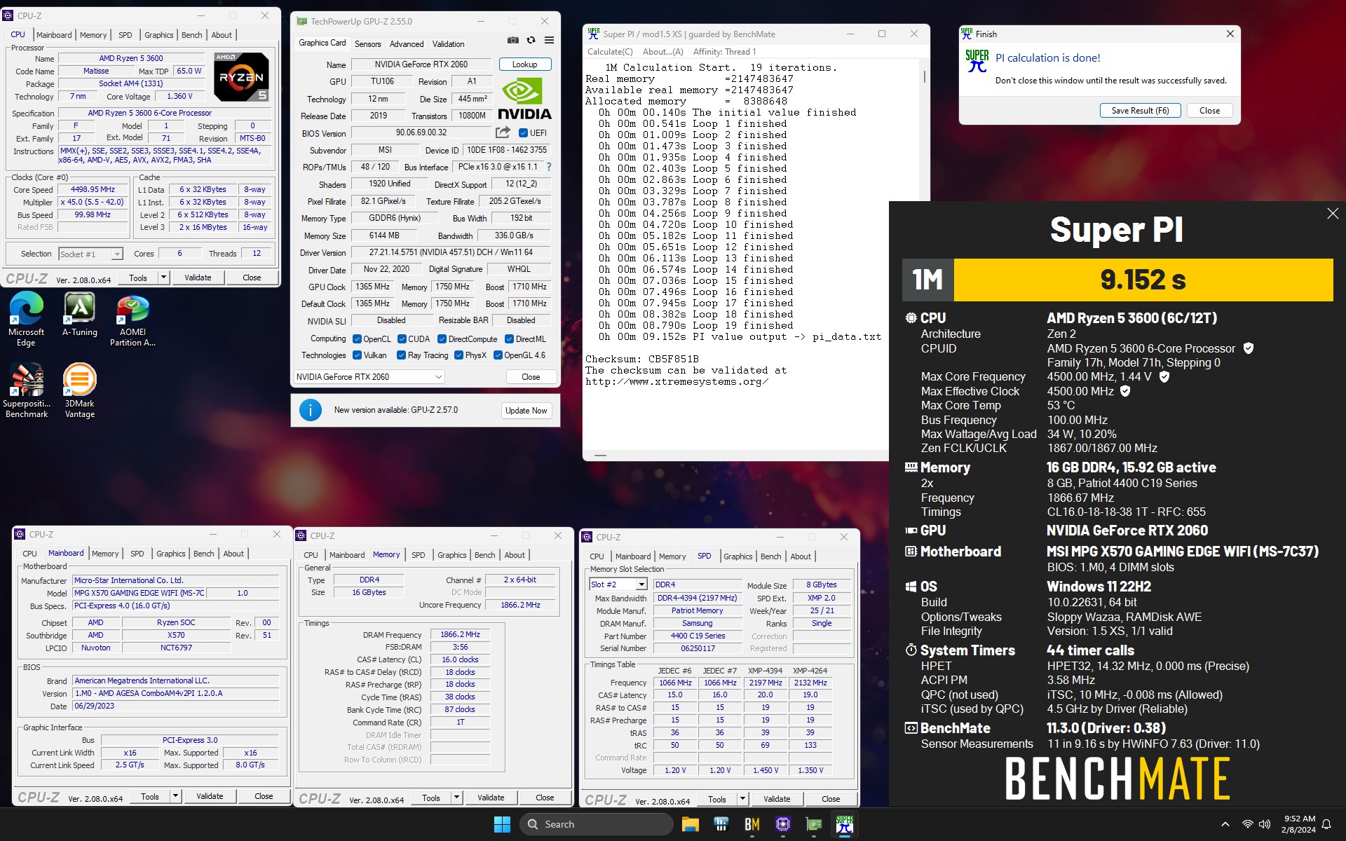This screenshot has width=1346, height=841.
Task: Open AOMEI Partition Assistant shortcut
Action: coord(132,320)
